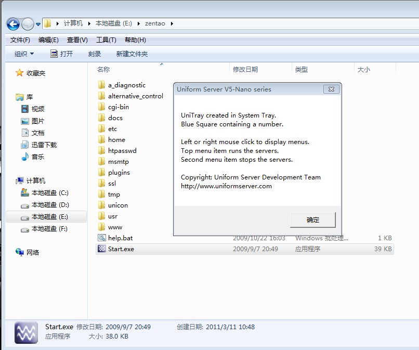419x350 pixels.
Task: Click the Back navigation arrow button
Action: point(13,24)
